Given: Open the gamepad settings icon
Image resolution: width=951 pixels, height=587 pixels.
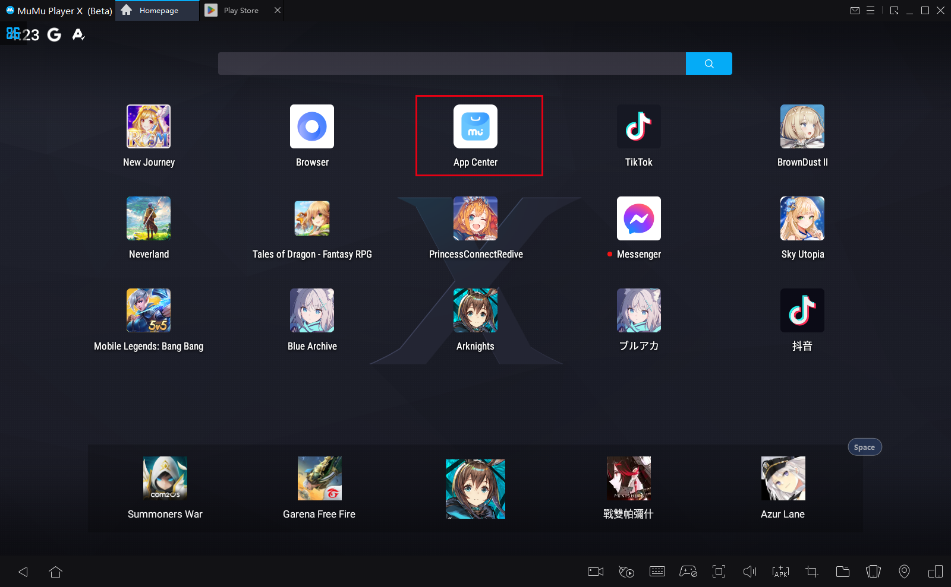Looking at the screenshot, I should (x=688, y=572).
